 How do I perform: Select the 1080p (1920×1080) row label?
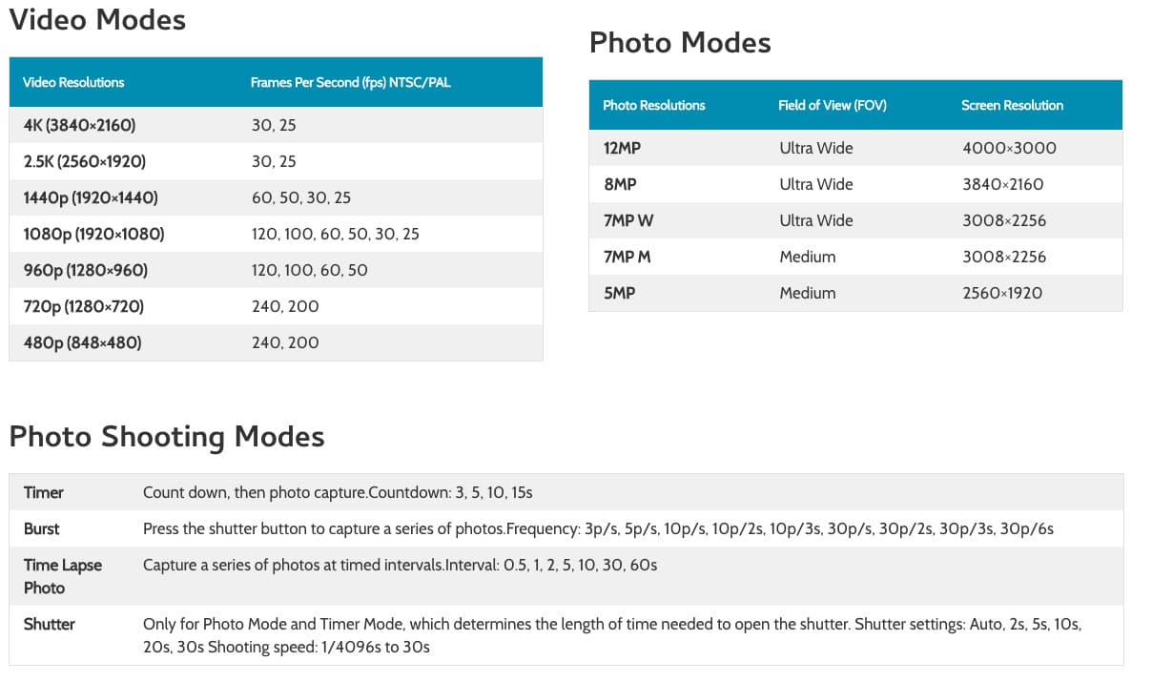pos(93,234)
